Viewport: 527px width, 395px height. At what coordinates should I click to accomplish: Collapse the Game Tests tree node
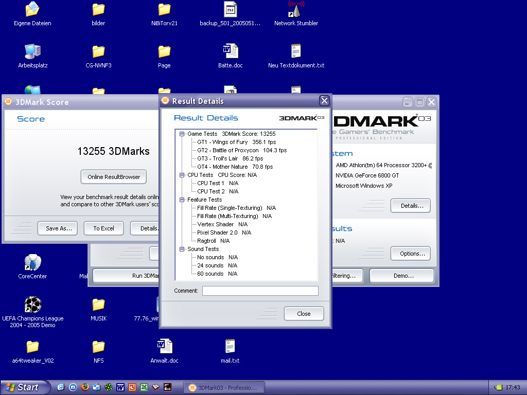182,134
